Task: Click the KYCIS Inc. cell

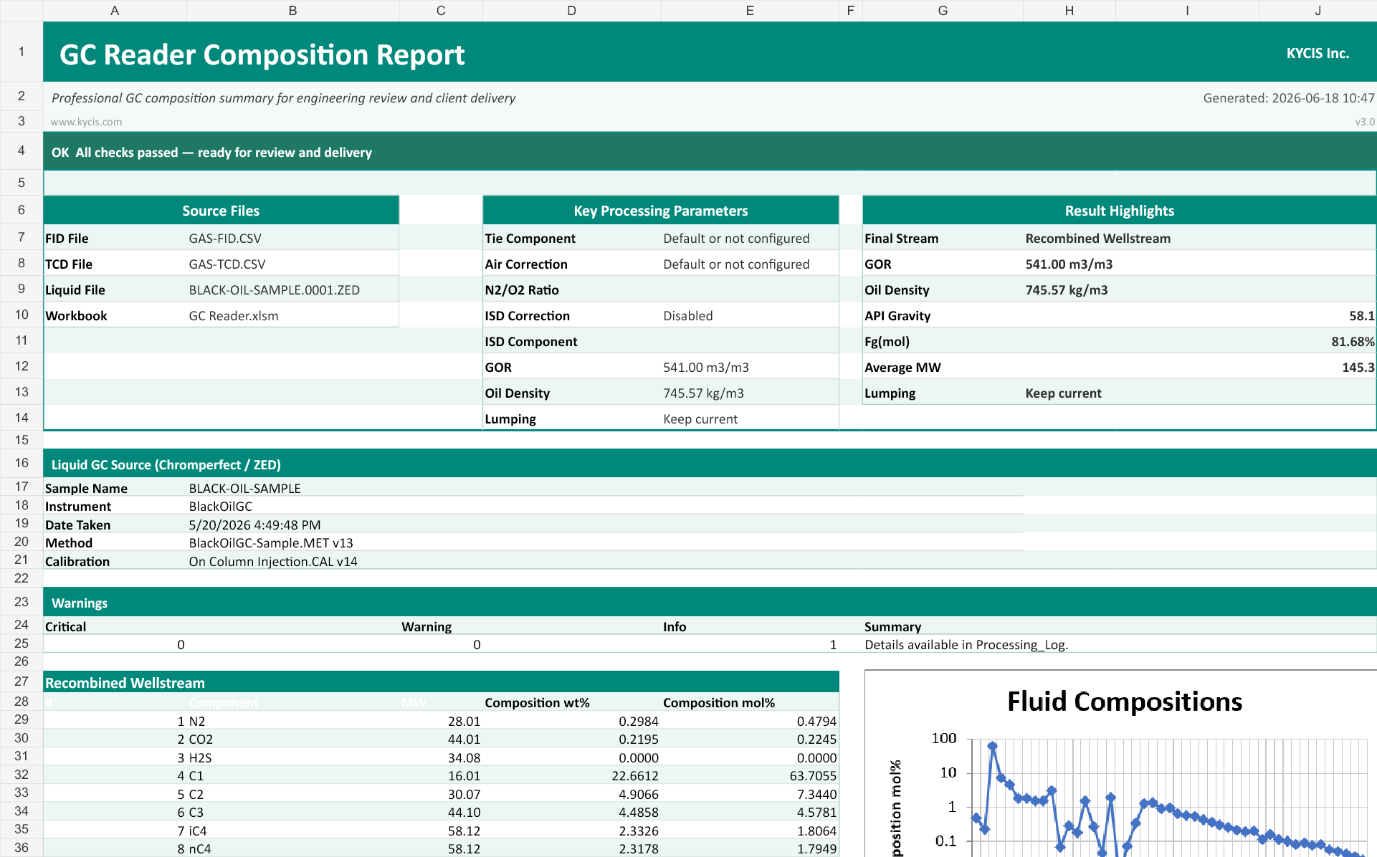Action: click(x=1318, y=53)
